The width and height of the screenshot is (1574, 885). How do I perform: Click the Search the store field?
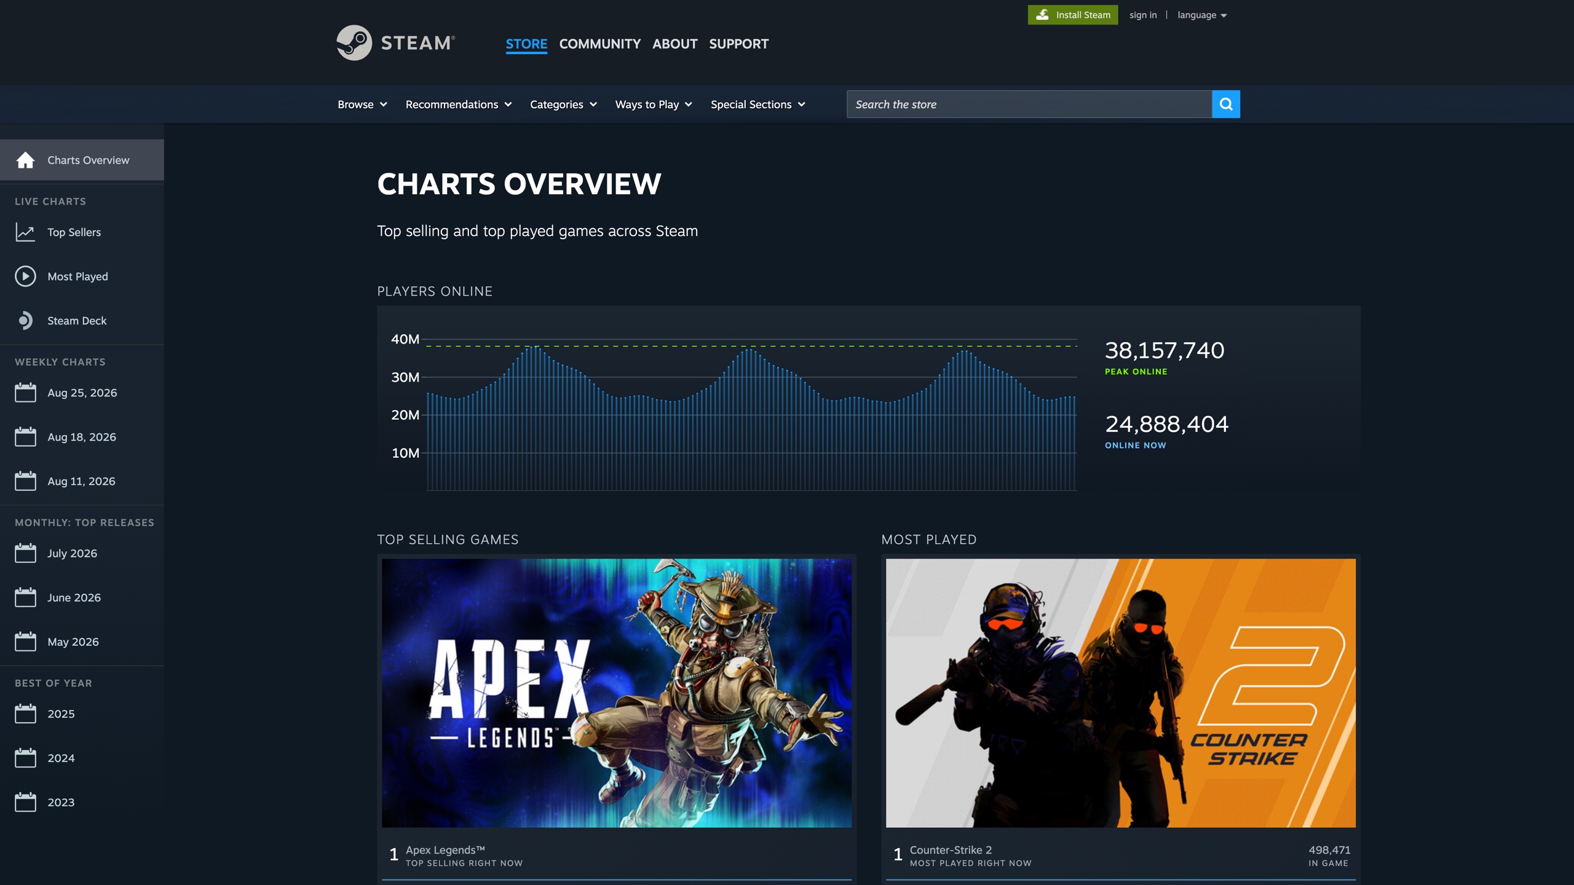click(x=1029, y=104)
